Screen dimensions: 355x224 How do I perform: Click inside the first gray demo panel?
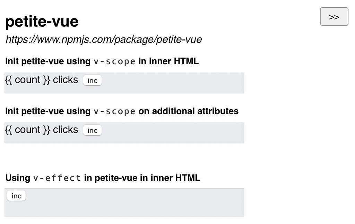[x=173, y=83]
